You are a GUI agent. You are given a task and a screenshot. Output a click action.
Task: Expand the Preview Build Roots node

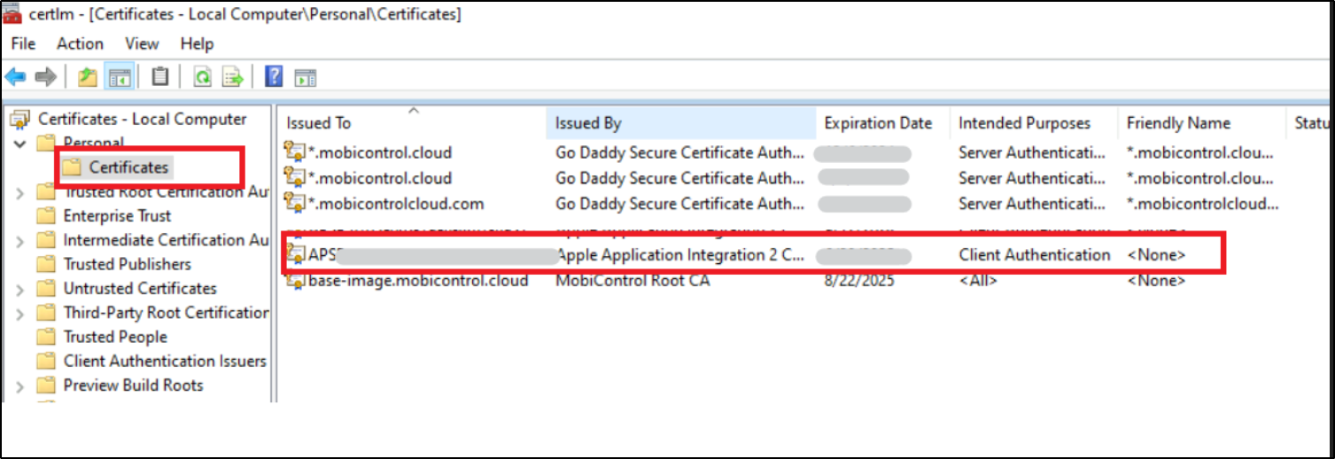(19, 385)
